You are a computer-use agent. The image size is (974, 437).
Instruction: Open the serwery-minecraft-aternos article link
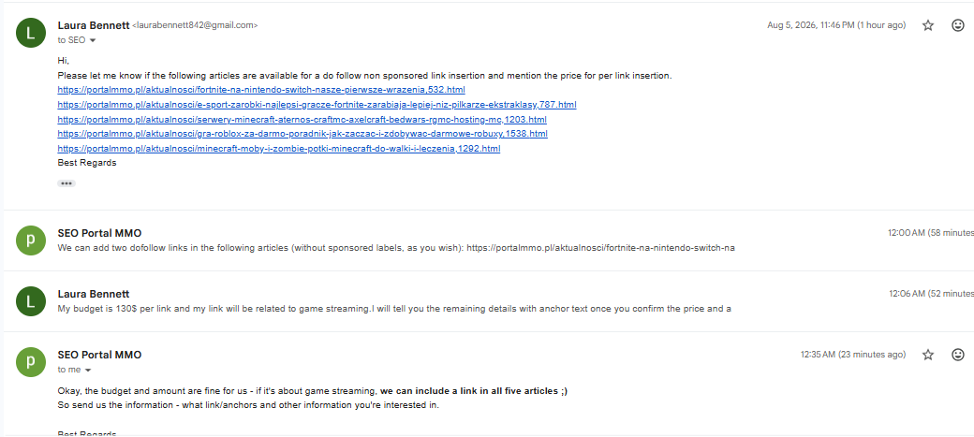coord(302,119)
